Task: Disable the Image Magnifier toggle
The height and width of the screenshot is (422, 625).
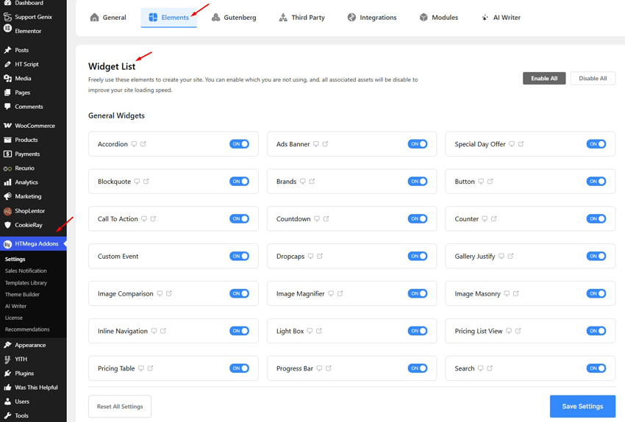Action: click(x=418, y=293)
